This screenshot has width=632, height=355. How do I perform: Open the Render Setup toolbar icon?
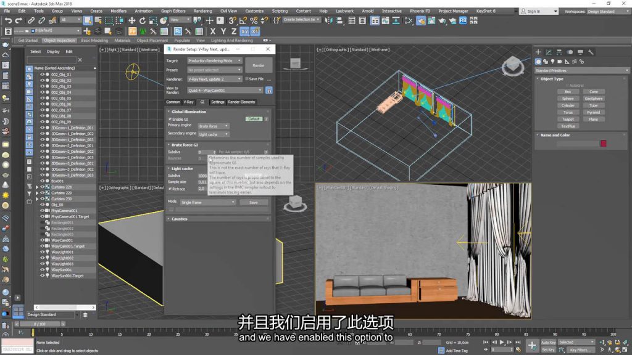click(421, 20)
